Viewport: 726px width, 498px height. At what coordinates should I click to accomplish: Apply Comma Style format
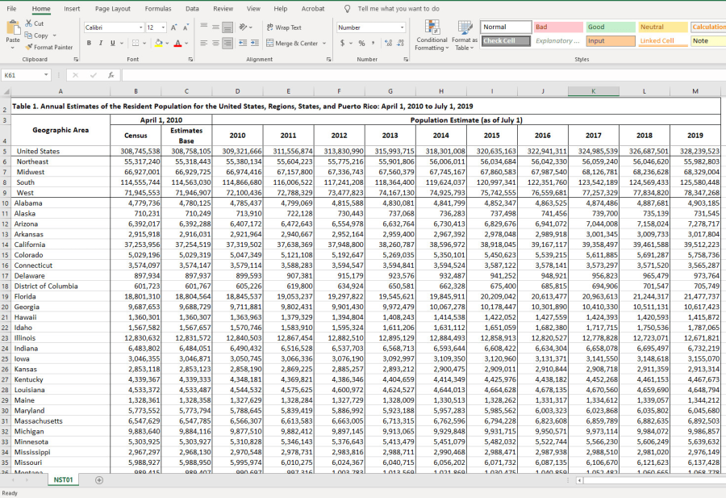pyautogui.click(x=373, y=43)
